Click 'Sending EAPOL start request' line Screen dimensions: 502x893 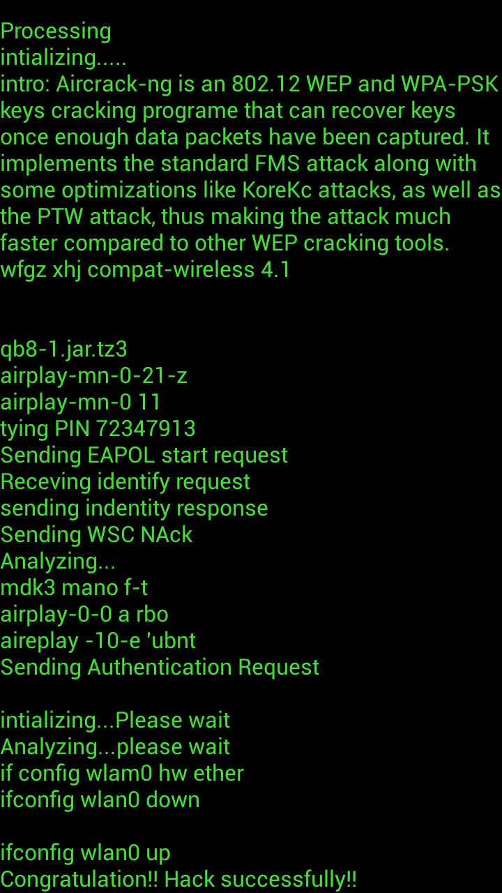144,455
